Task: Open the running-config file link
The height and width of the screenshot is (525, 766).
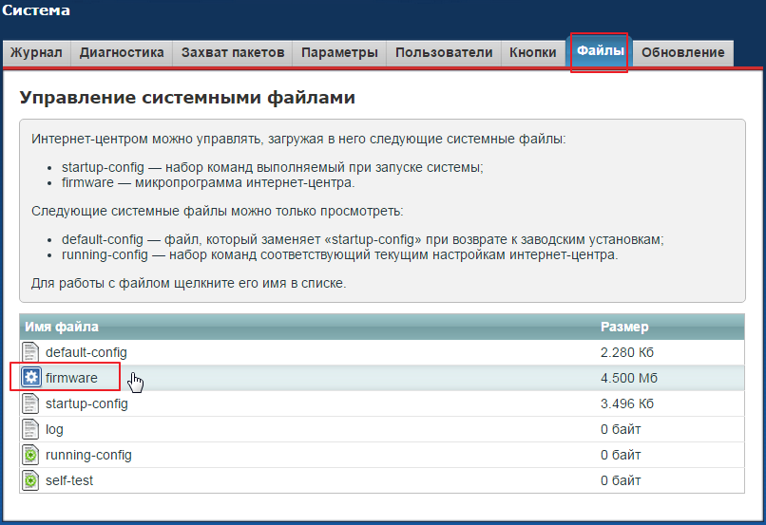Action: (88, 456)
